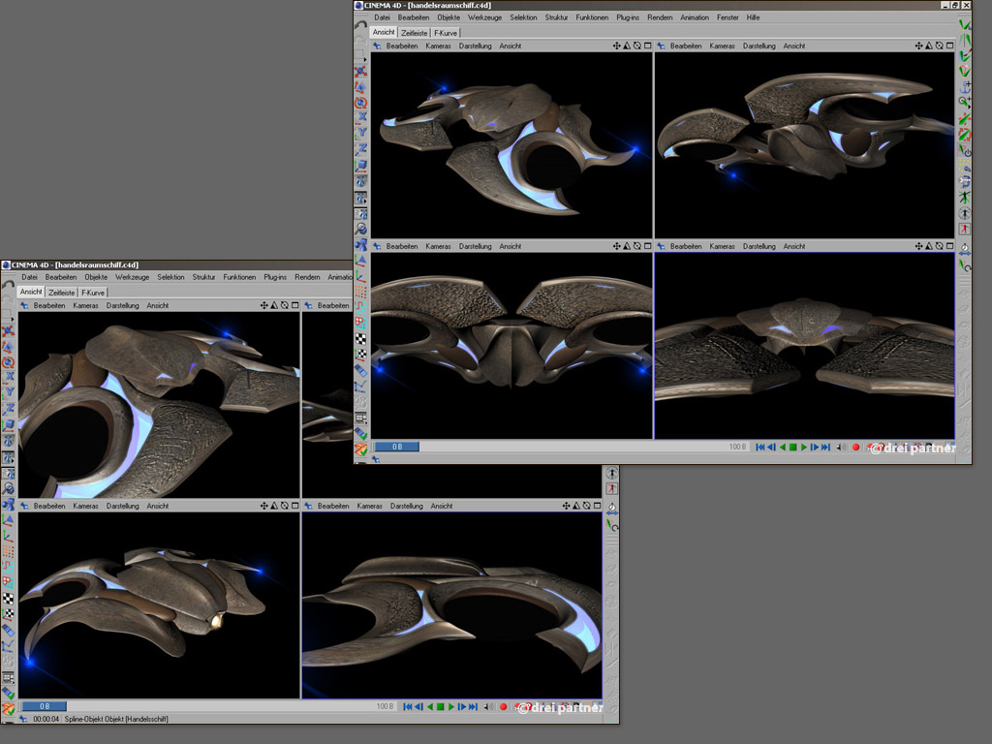Image resolution: width=992 pixels, height=744 pixels.
Task: Click the zoom-camera triangle icon in the front window's top-left viewport
Action: (x=274, y=305)
